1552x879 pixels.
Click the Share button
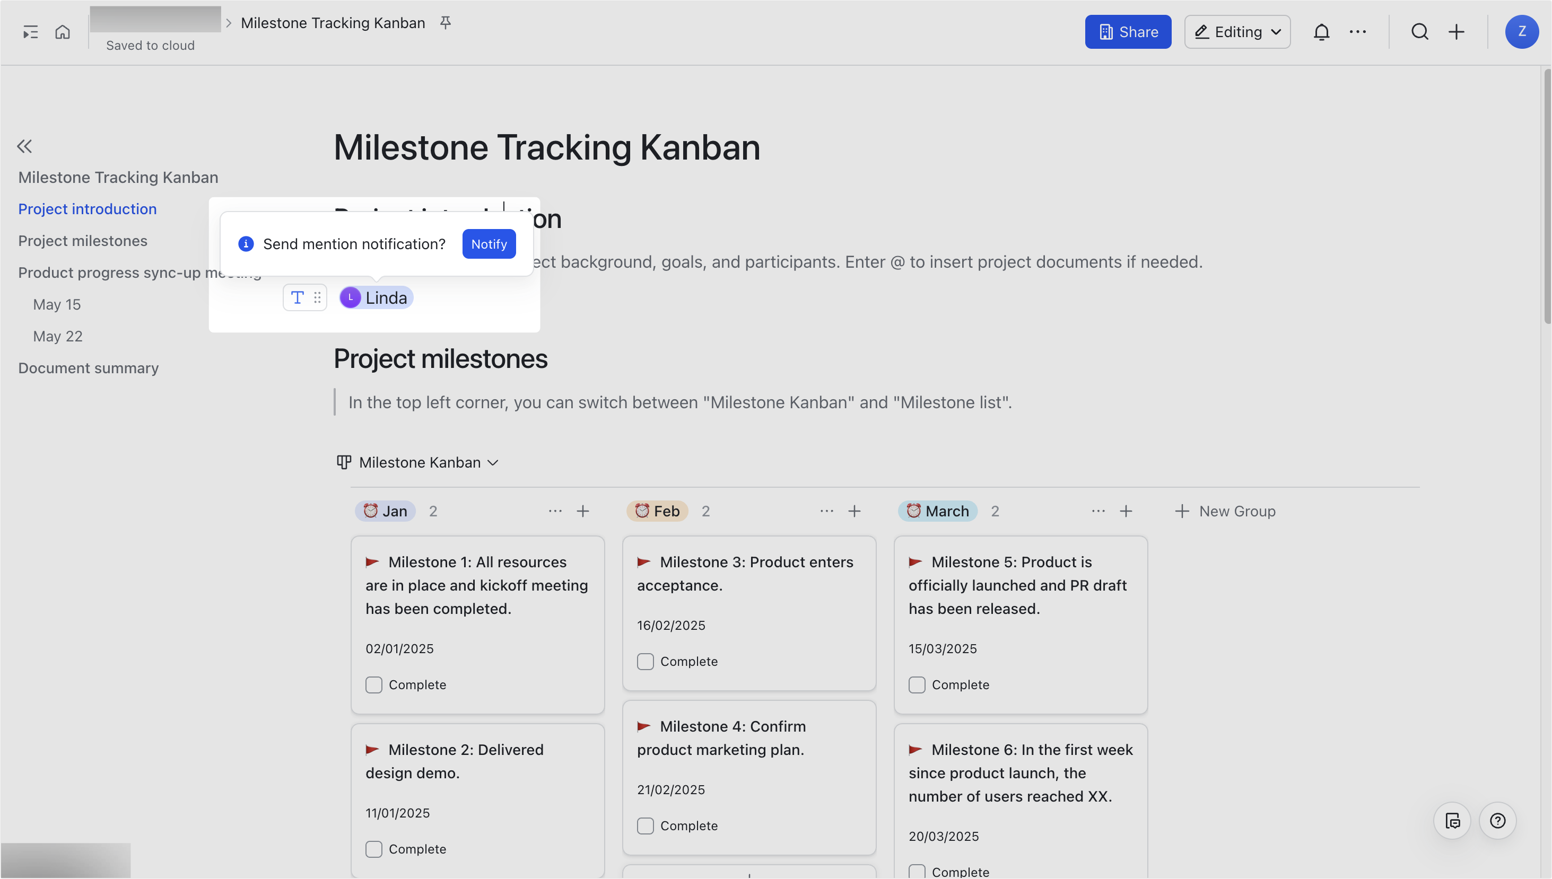pos(1128,32)
